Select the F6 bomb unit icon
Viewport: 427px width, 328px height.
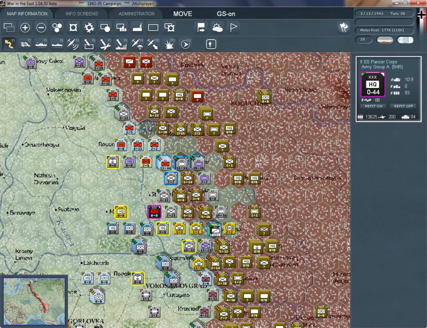click(89, 44)
